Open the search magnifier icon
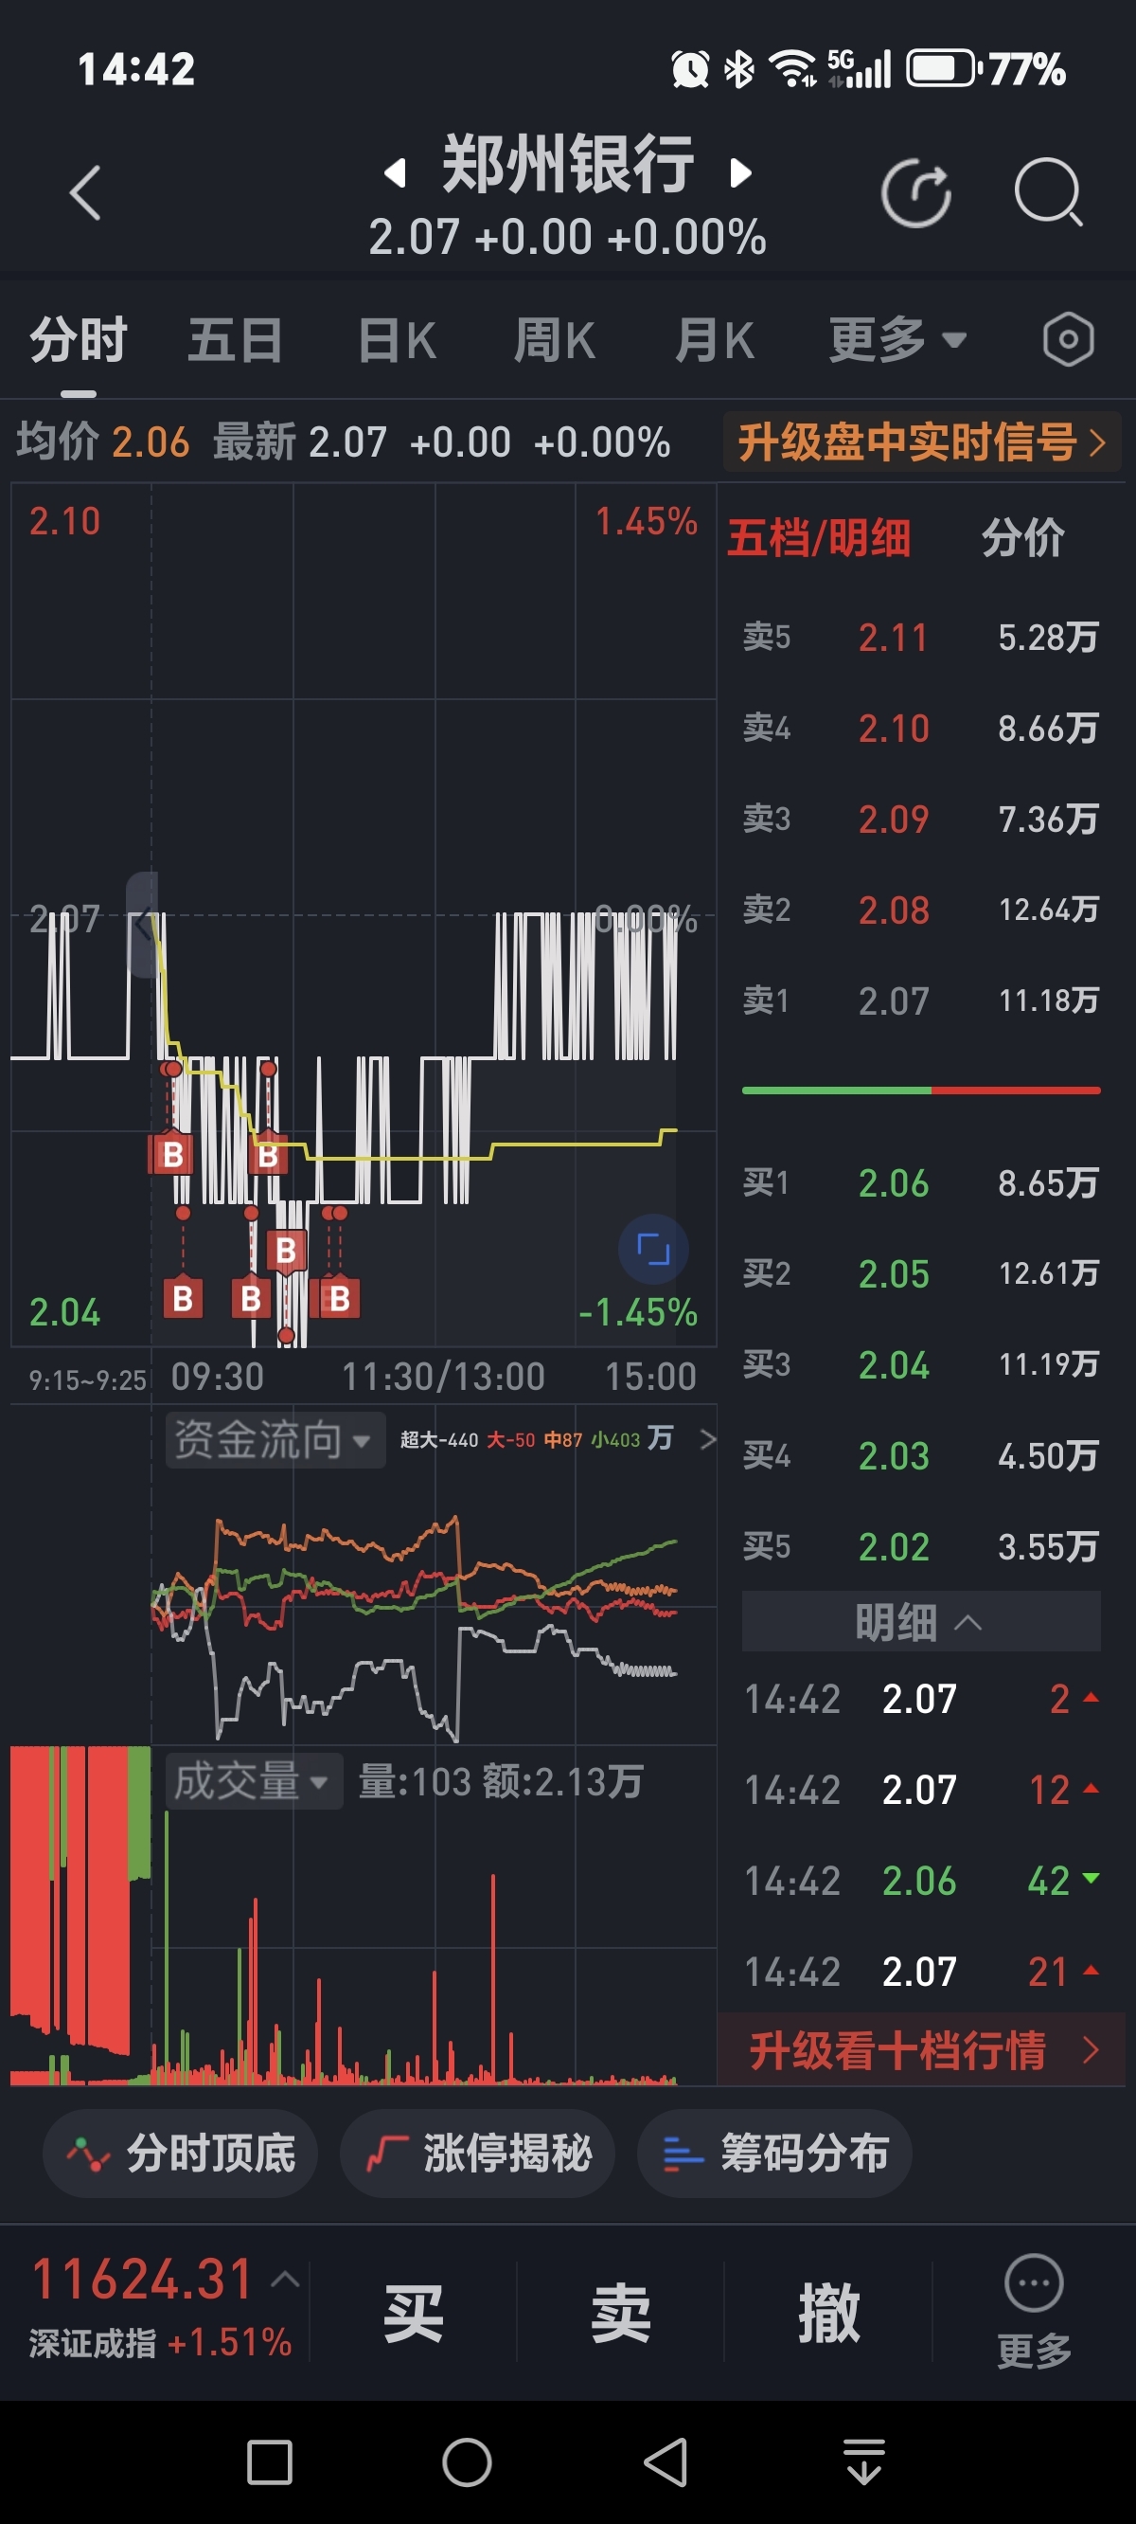Screen dimensions: 1136x2524 1048,193
